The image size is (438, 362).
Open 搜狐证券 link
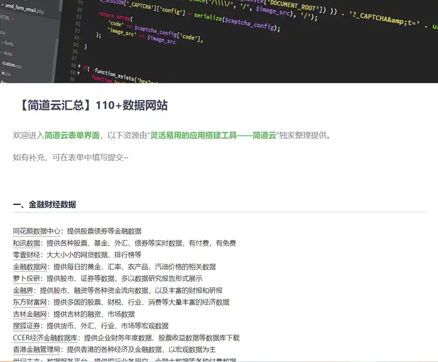point(27,326)
